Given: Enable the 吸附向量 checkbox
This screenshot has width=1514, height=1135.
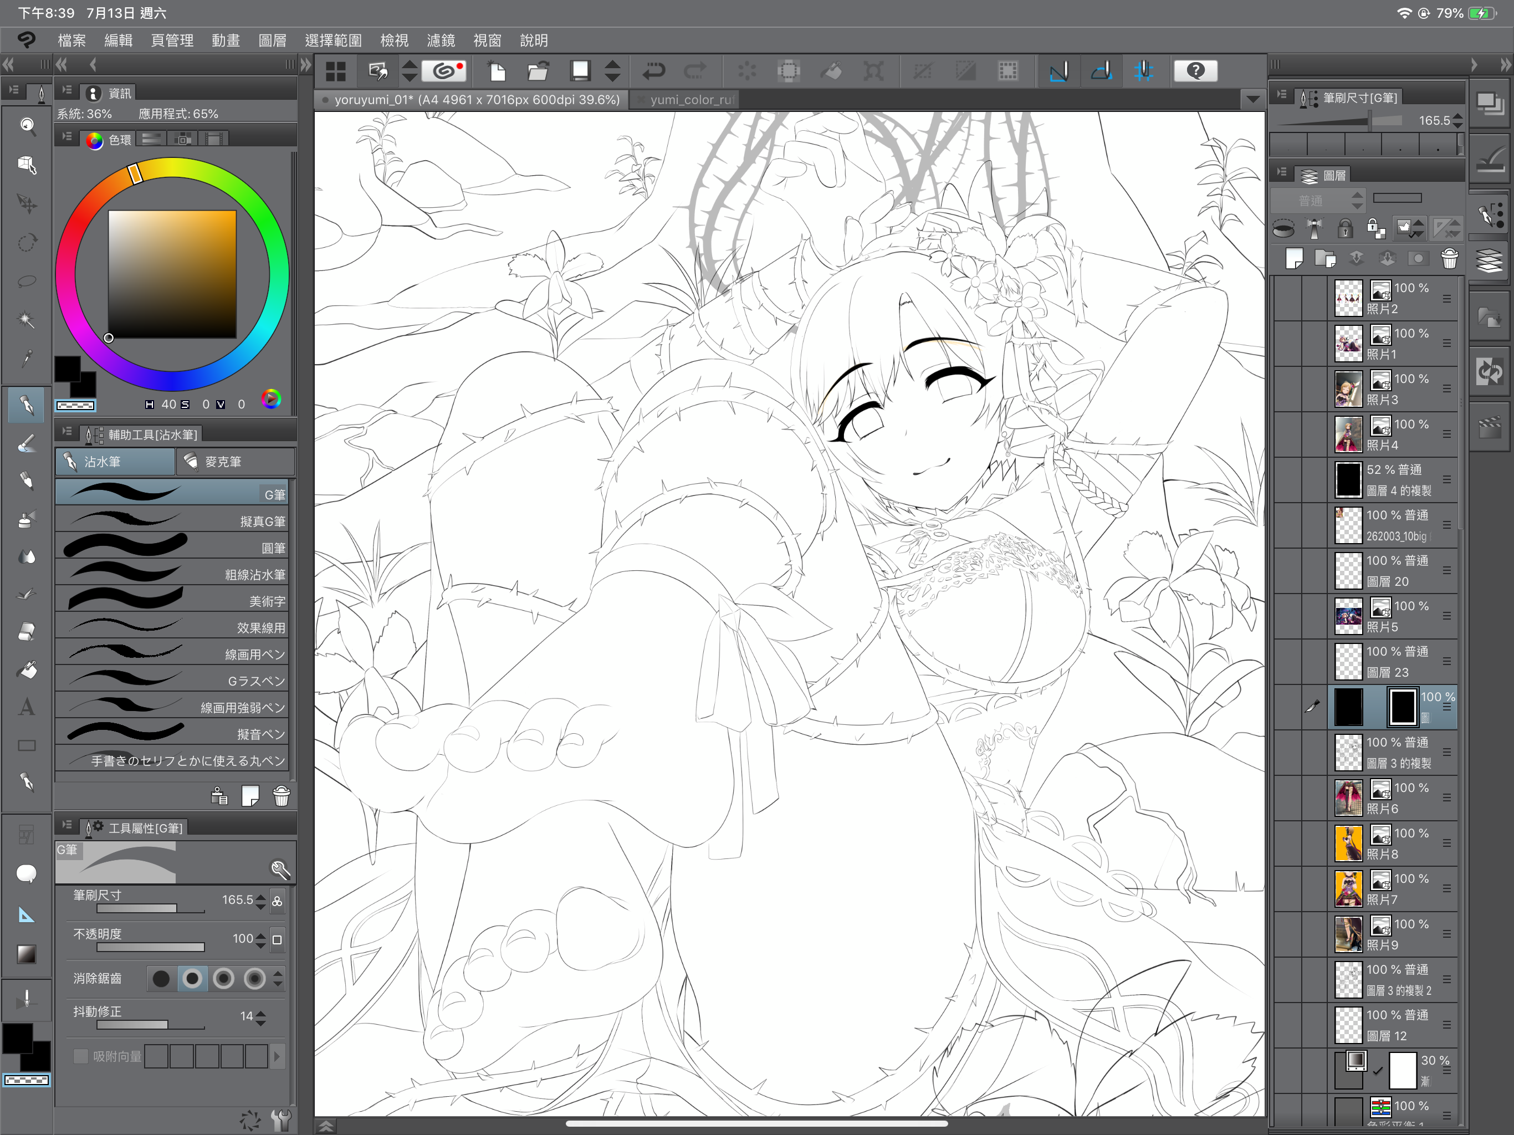Looking at the screenshot, I should tap(81, 1056).
